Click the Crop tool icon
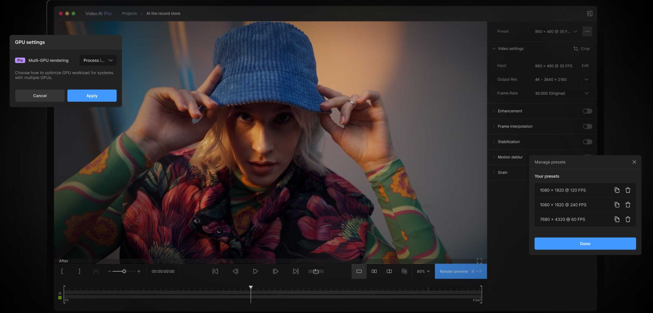This screenshot has height=313, width=653. point(576,48)
